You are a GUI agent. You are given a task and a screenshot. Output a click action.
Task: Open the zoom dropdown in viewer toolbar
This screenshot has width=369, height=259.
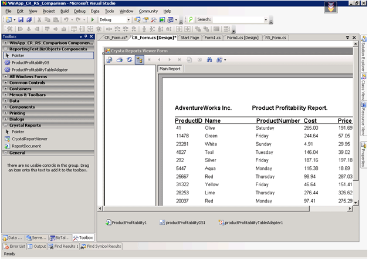[x=225, y=60]
